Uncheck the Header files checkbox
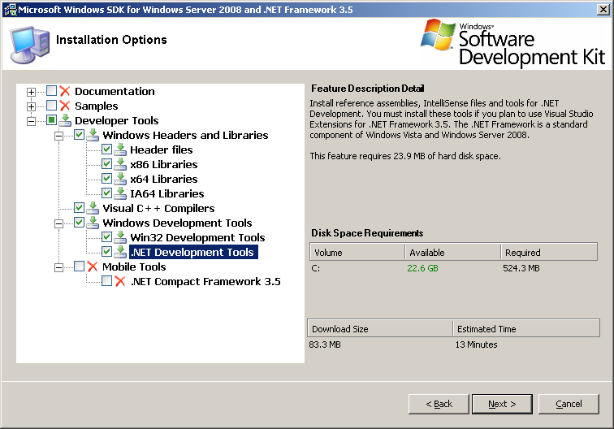Image resolution: width=614 pixels, height=429 pixels. click(x=106, y=149)
